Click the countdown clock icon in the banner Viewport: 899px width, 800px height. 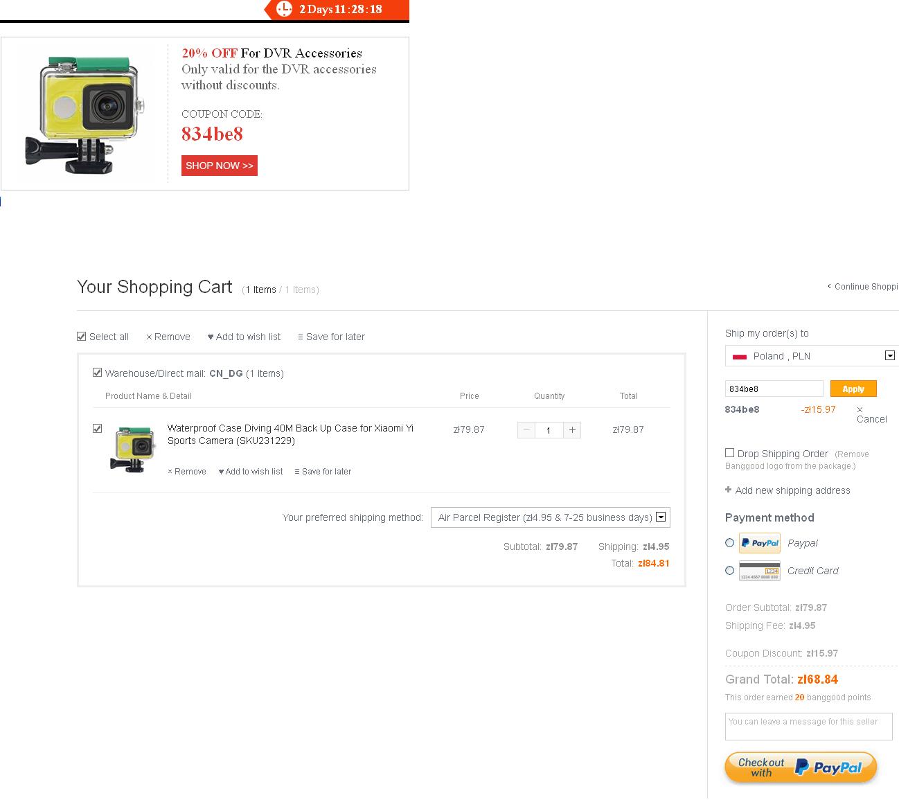284,9
